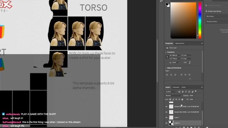Select the Layer 1 thumbnail
This screenshot has width=228, height=128.
coord(171,118)
